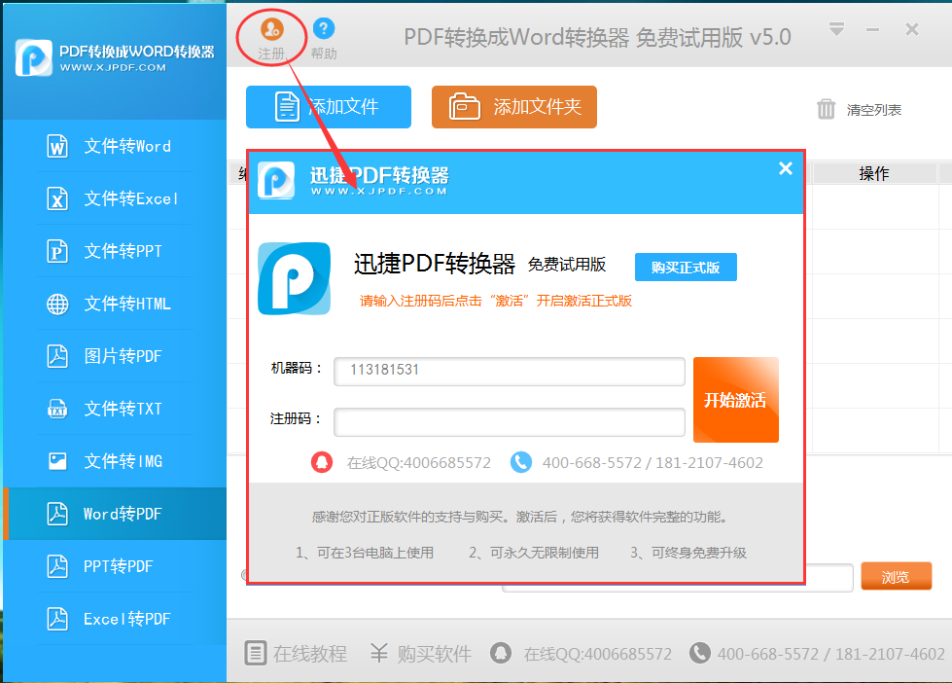Click the TXT file icon in sidebar
This screenshot has height=683, width=952.
pos(57,409)
